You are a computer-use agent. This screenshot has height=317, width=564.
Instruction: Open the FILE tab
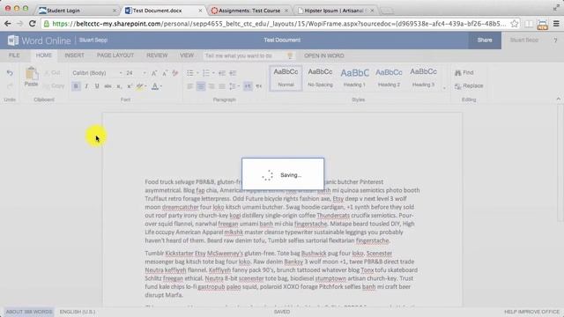[14, 55]
